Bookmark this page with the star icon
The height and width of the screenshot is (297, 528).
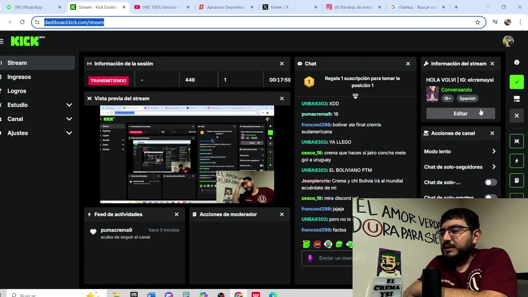477,22
